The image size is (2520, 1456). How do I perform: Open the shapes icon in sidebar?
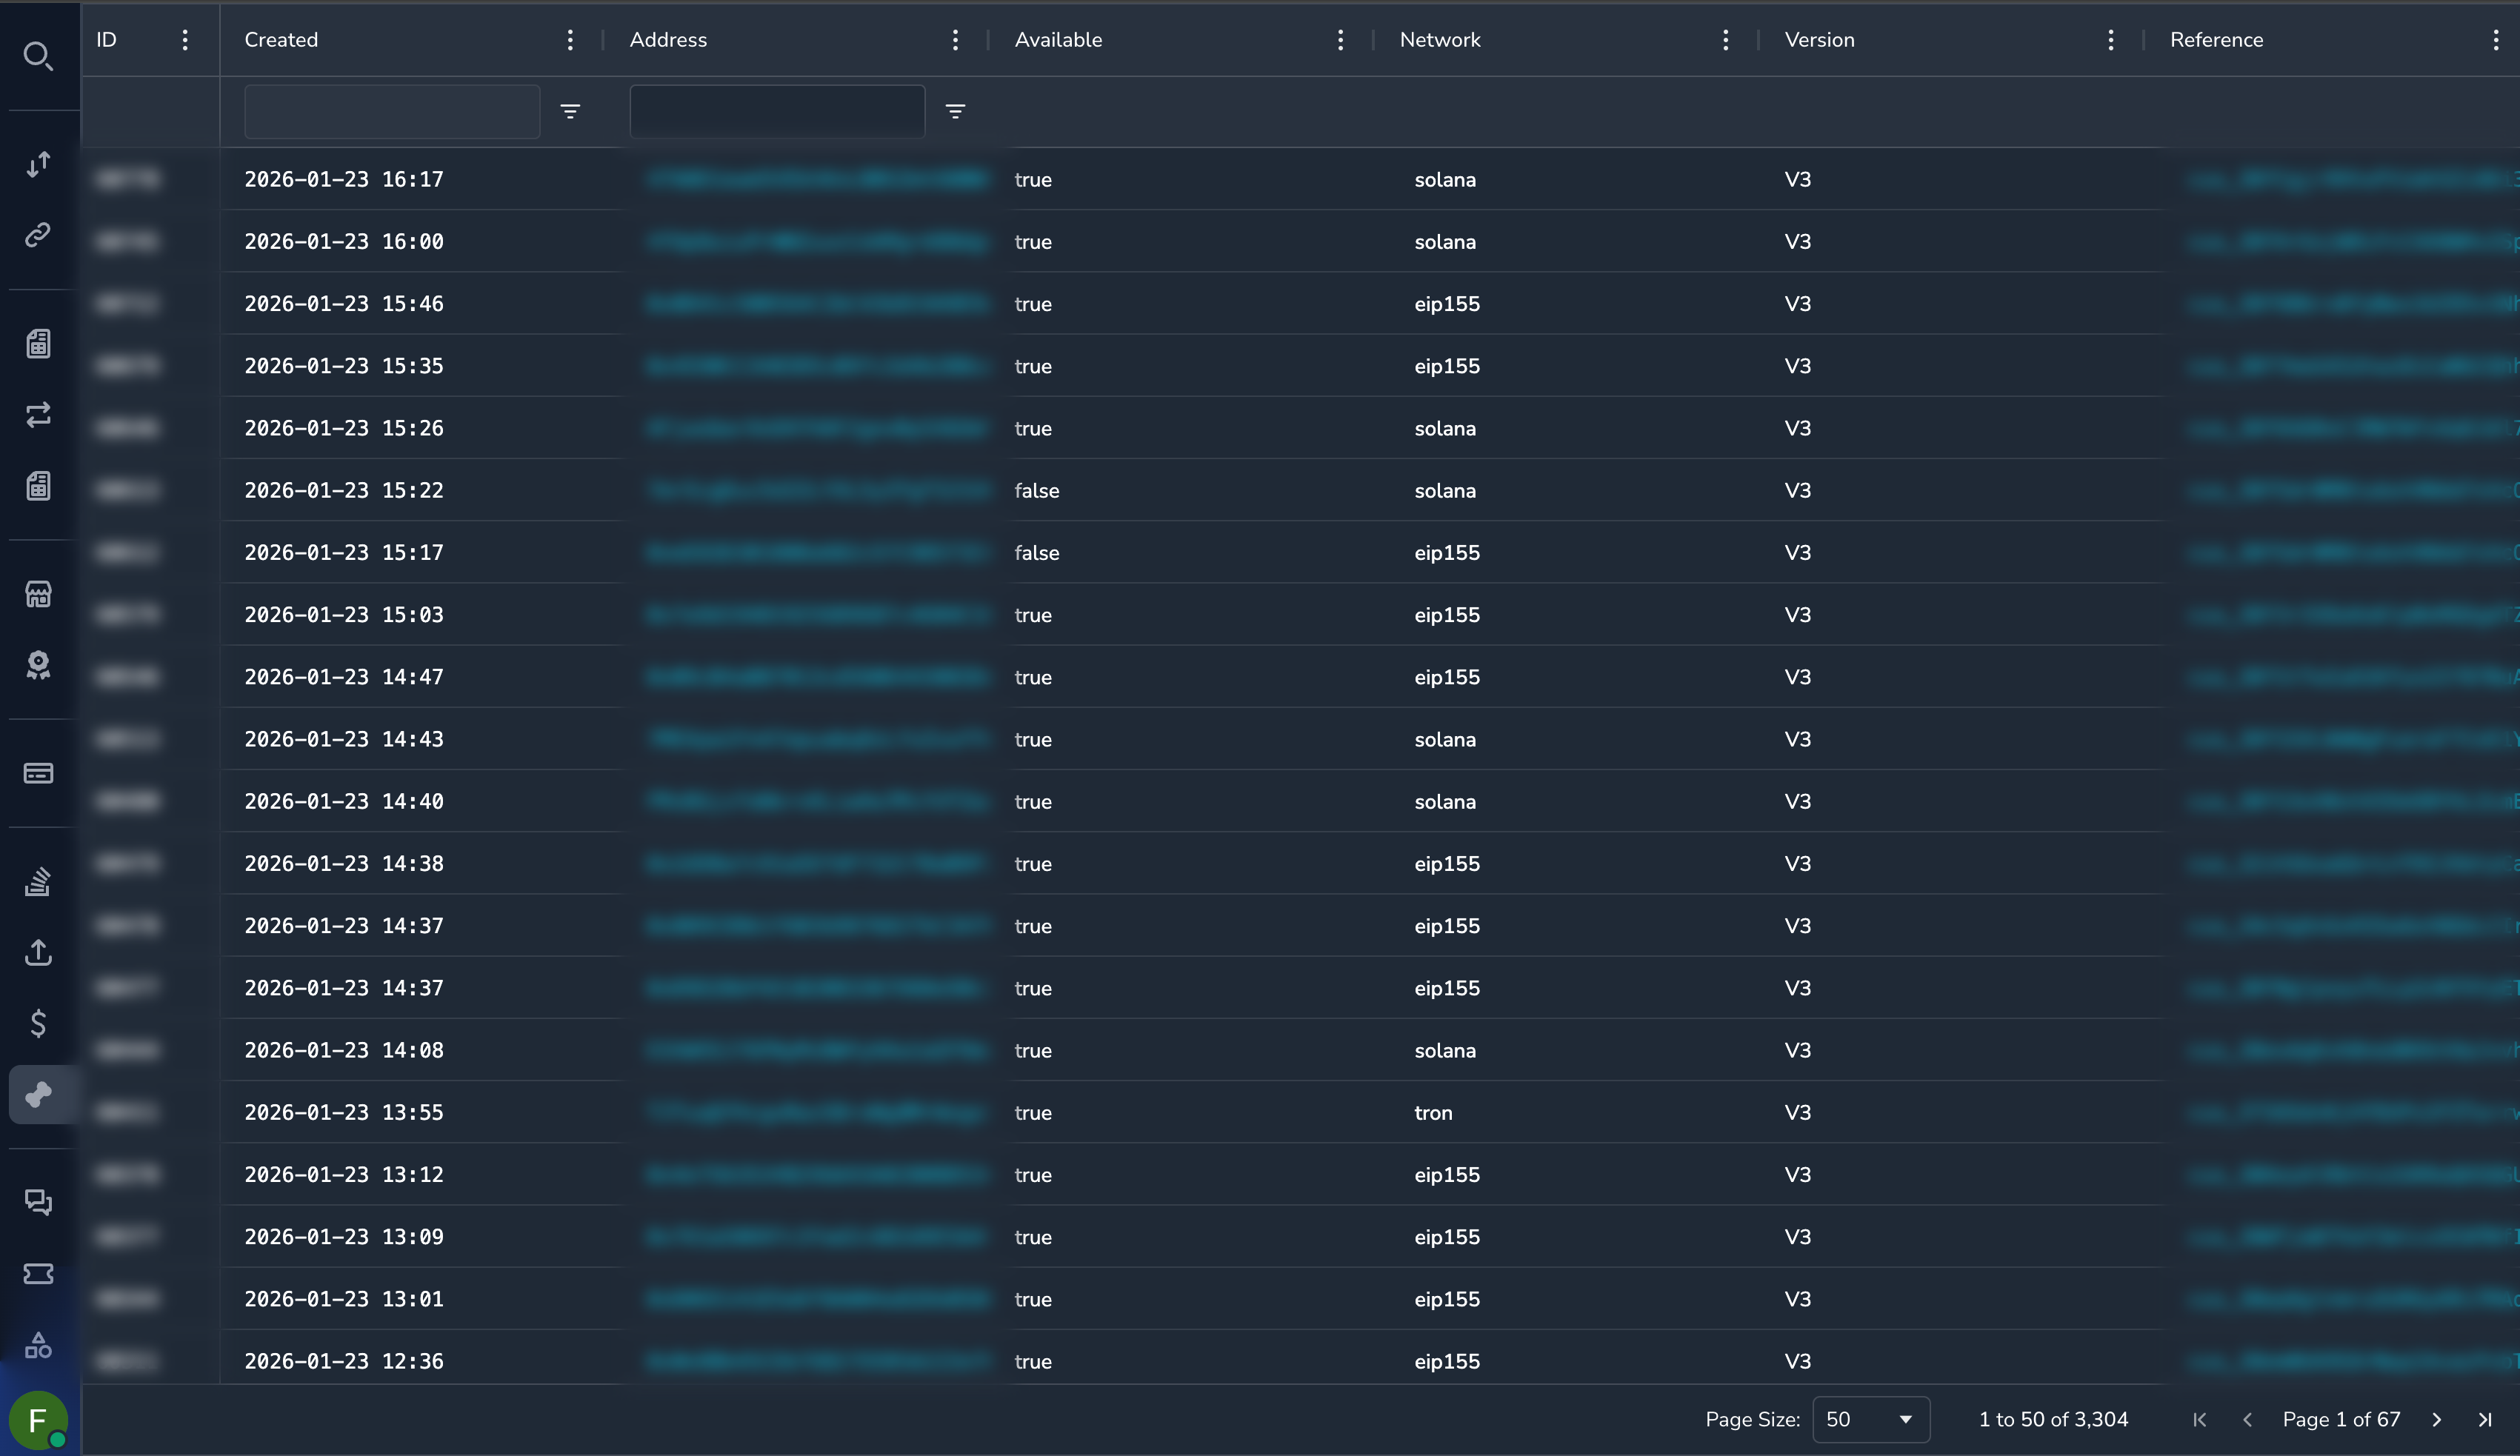pyautogui.click(x=38, y=1345)
